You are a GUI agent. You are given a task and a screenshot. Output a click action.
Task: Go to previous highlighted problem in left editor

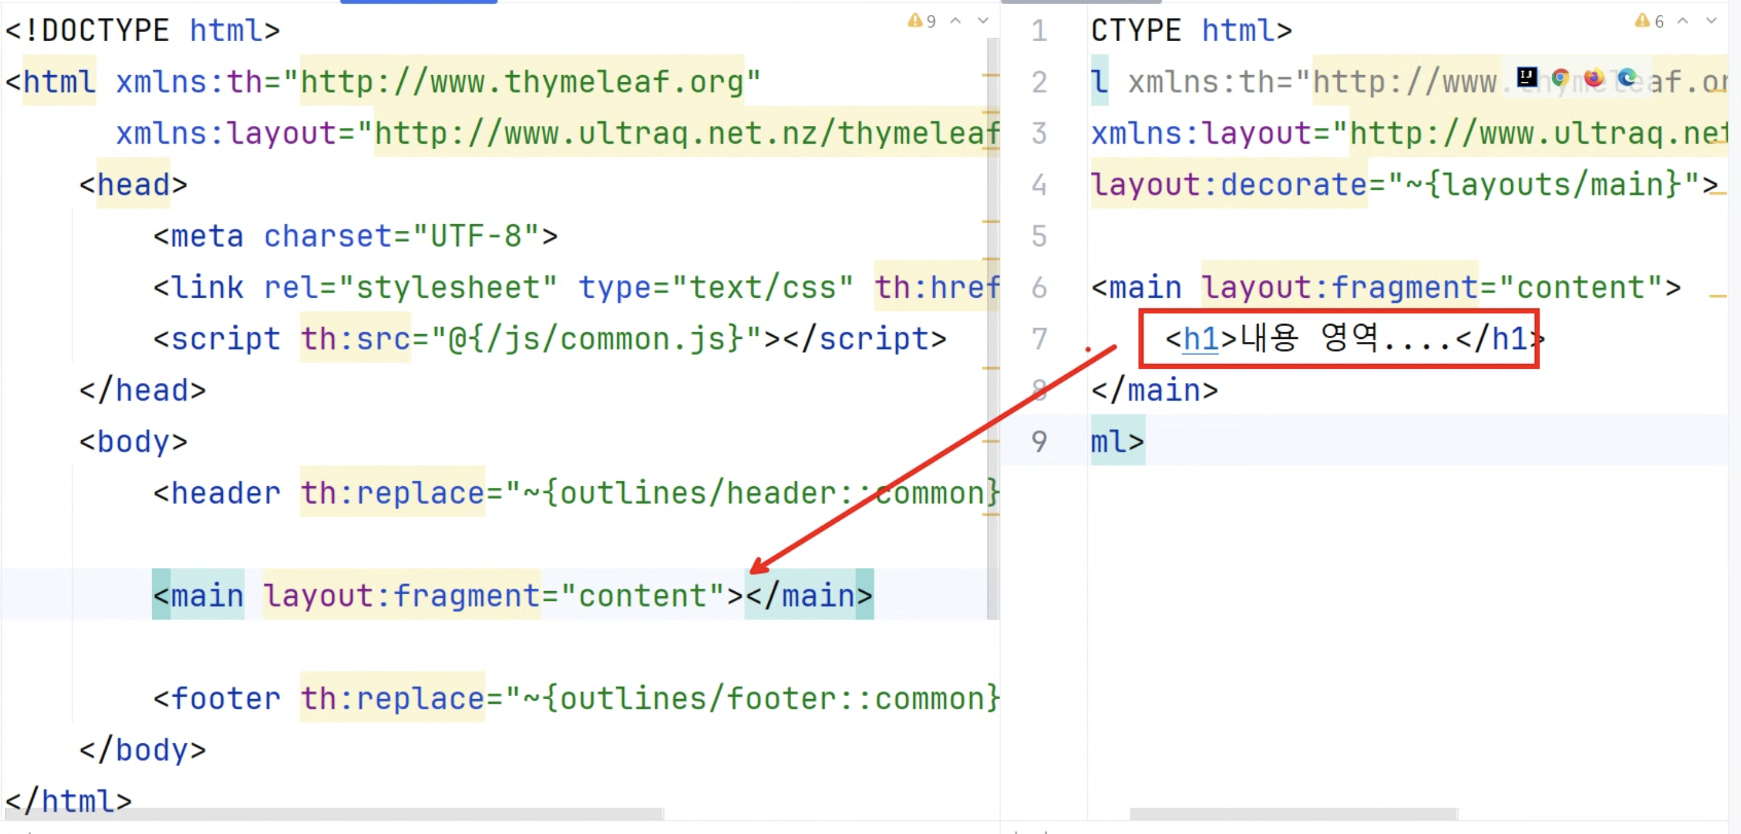[x=956, y=21]
